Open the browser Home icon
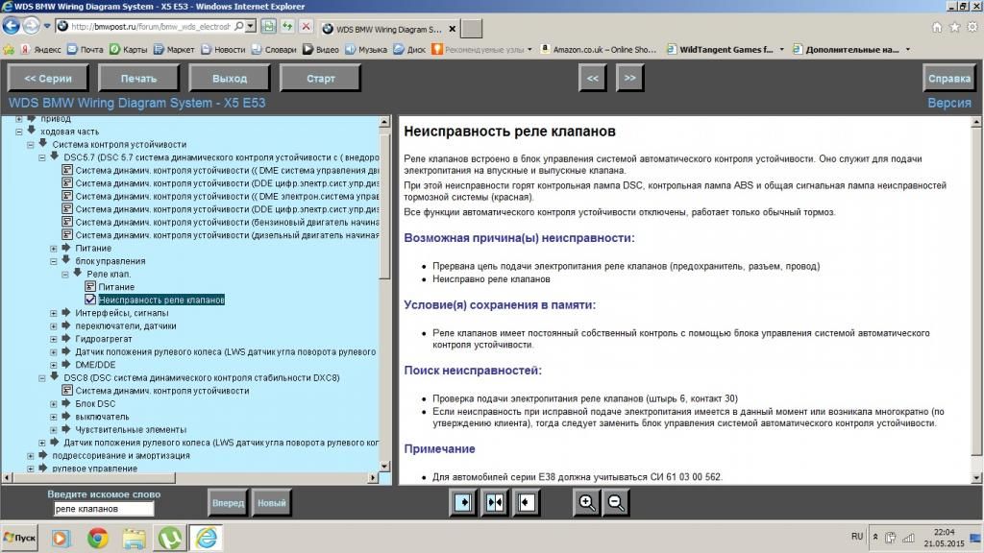 tap(936, 27)
